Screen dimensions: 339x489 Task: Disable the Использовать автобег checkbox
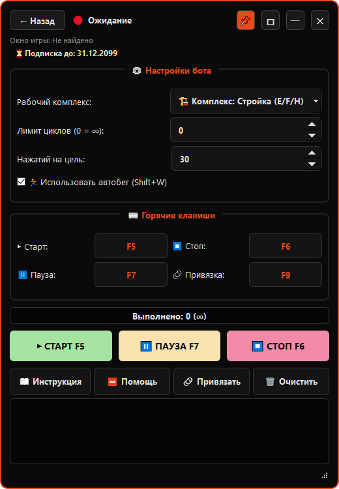[21, 182]
